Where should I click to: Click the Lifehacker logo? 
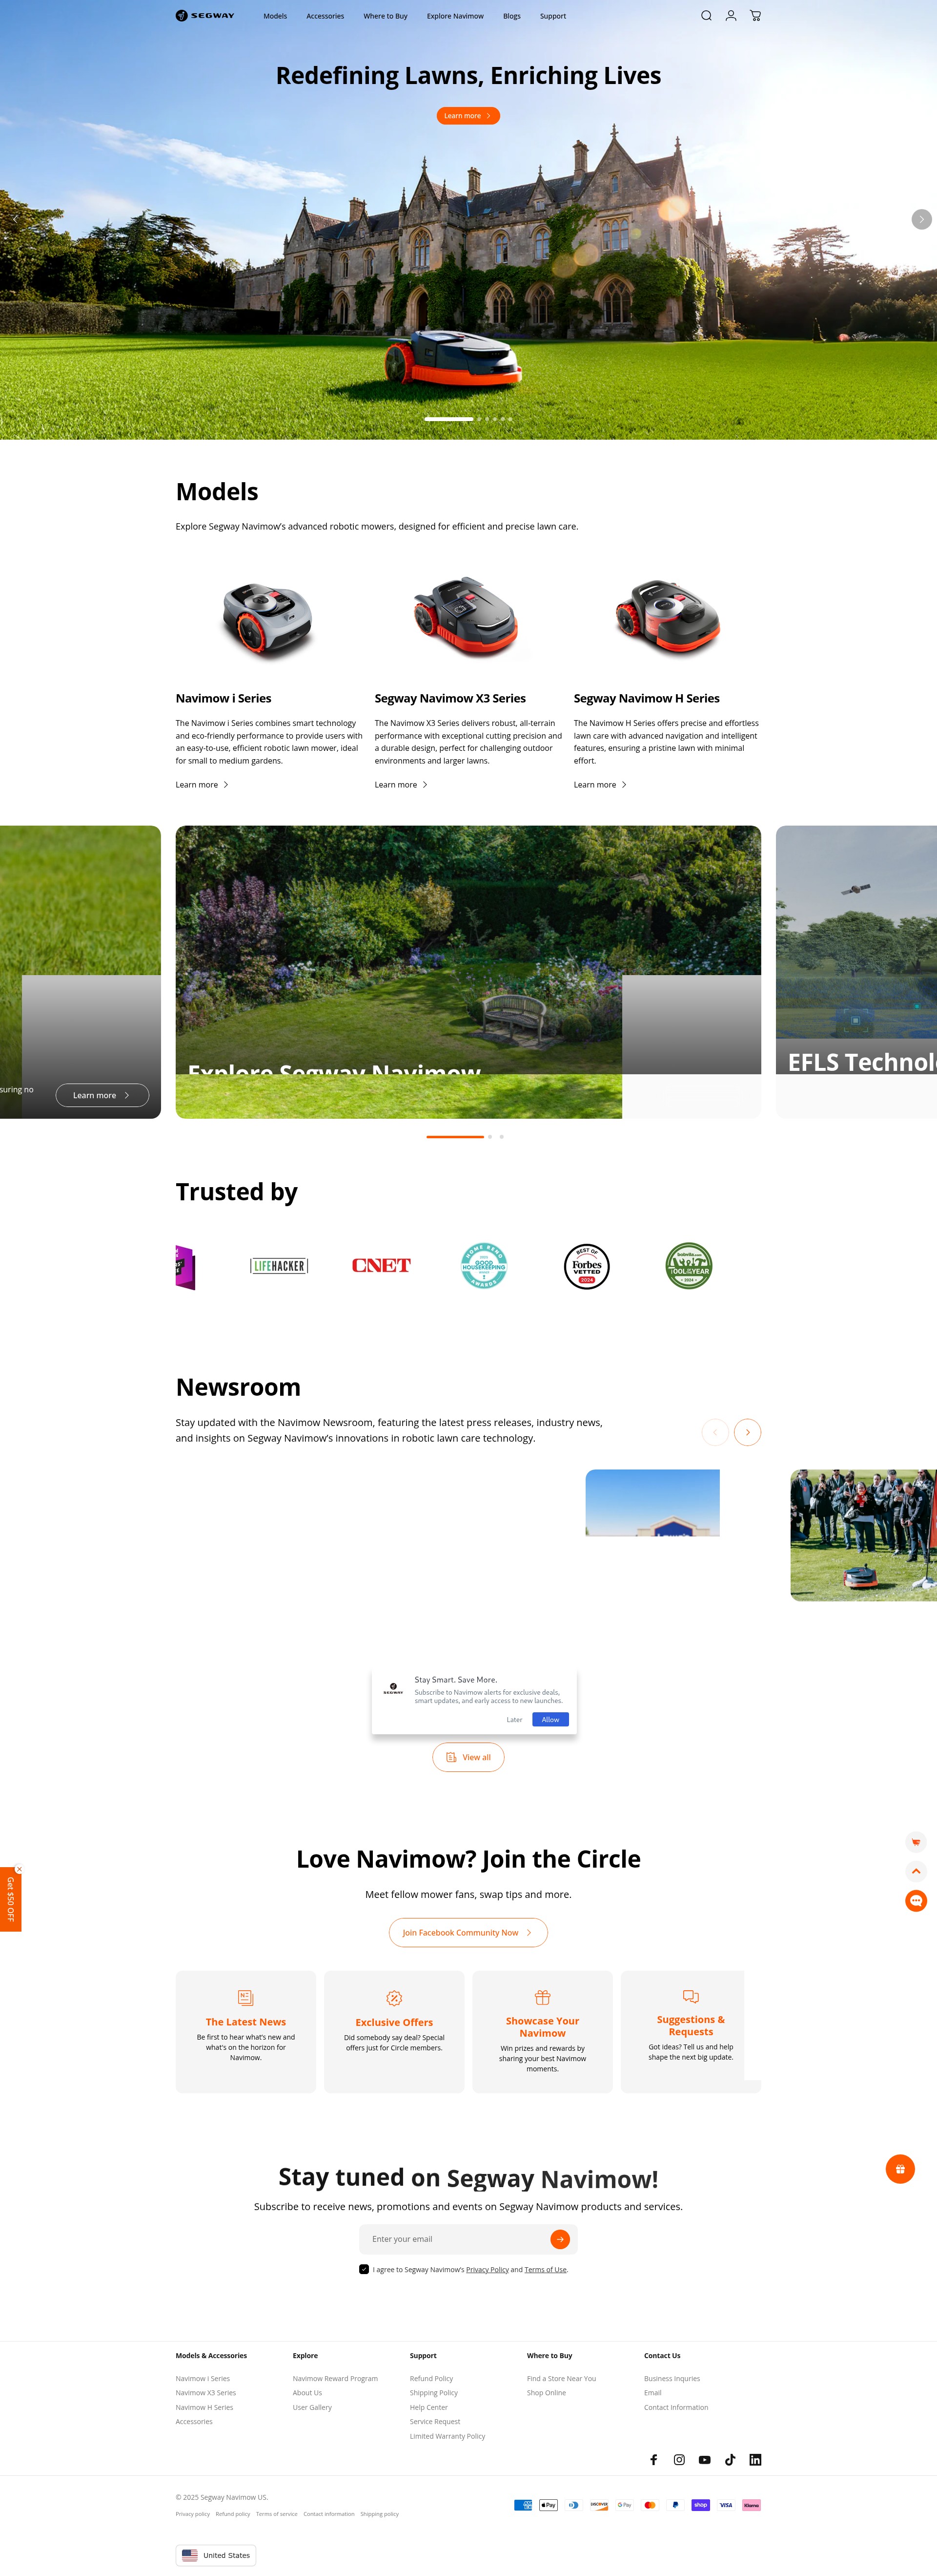[279, 1266]
